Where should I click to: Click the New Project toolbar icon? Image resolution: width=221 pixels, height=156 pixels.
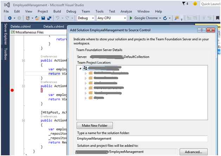(x=28, y=18)
